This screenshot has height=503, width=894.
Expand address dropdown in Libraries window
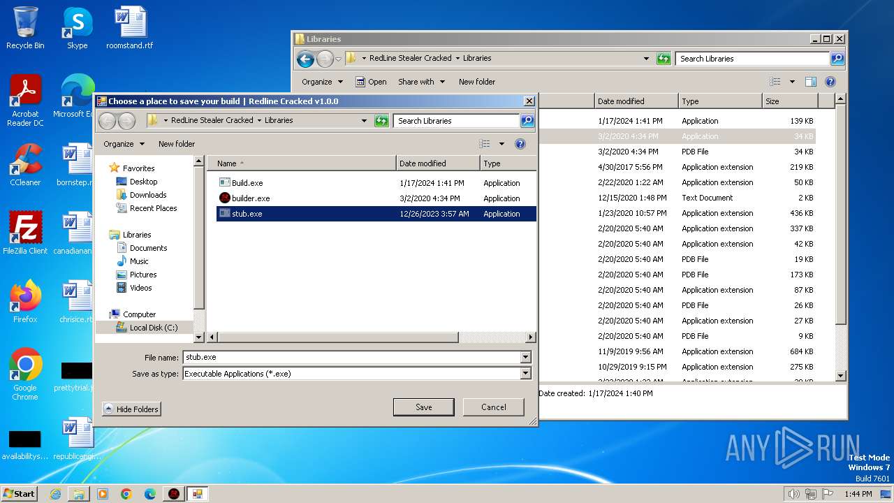coord(646,59)
